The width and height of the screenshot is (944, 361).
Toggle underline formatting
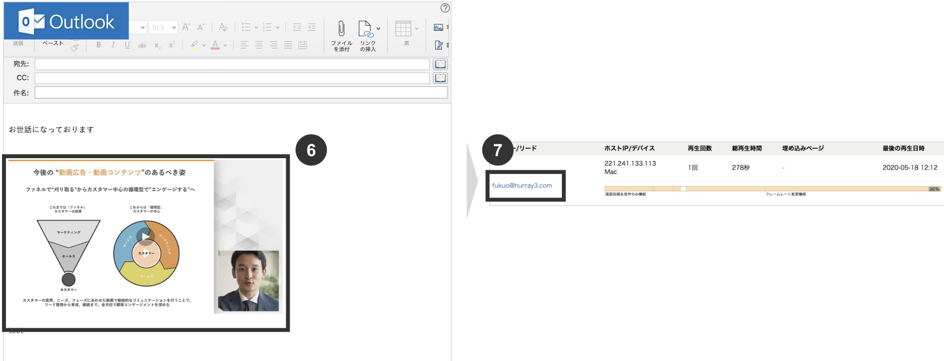coord(127,45)
